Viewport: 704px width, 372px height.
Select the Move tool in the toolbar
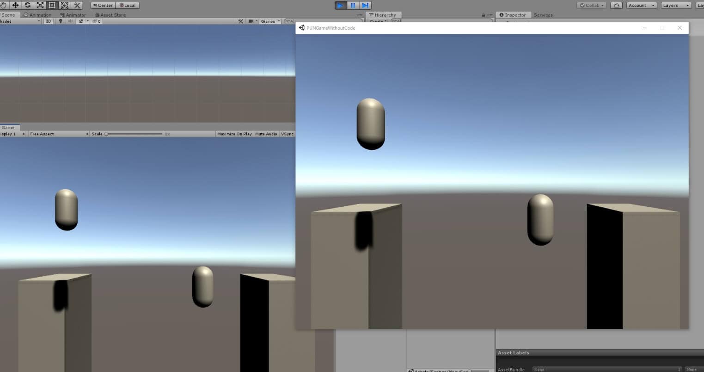(x=15, y=5)
